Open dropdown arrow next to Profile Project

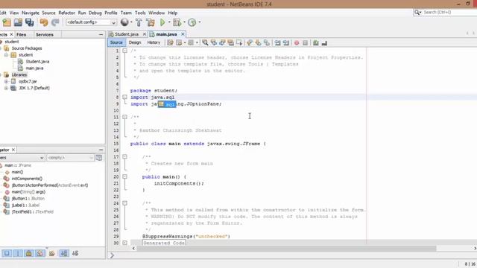pos(200,22)
